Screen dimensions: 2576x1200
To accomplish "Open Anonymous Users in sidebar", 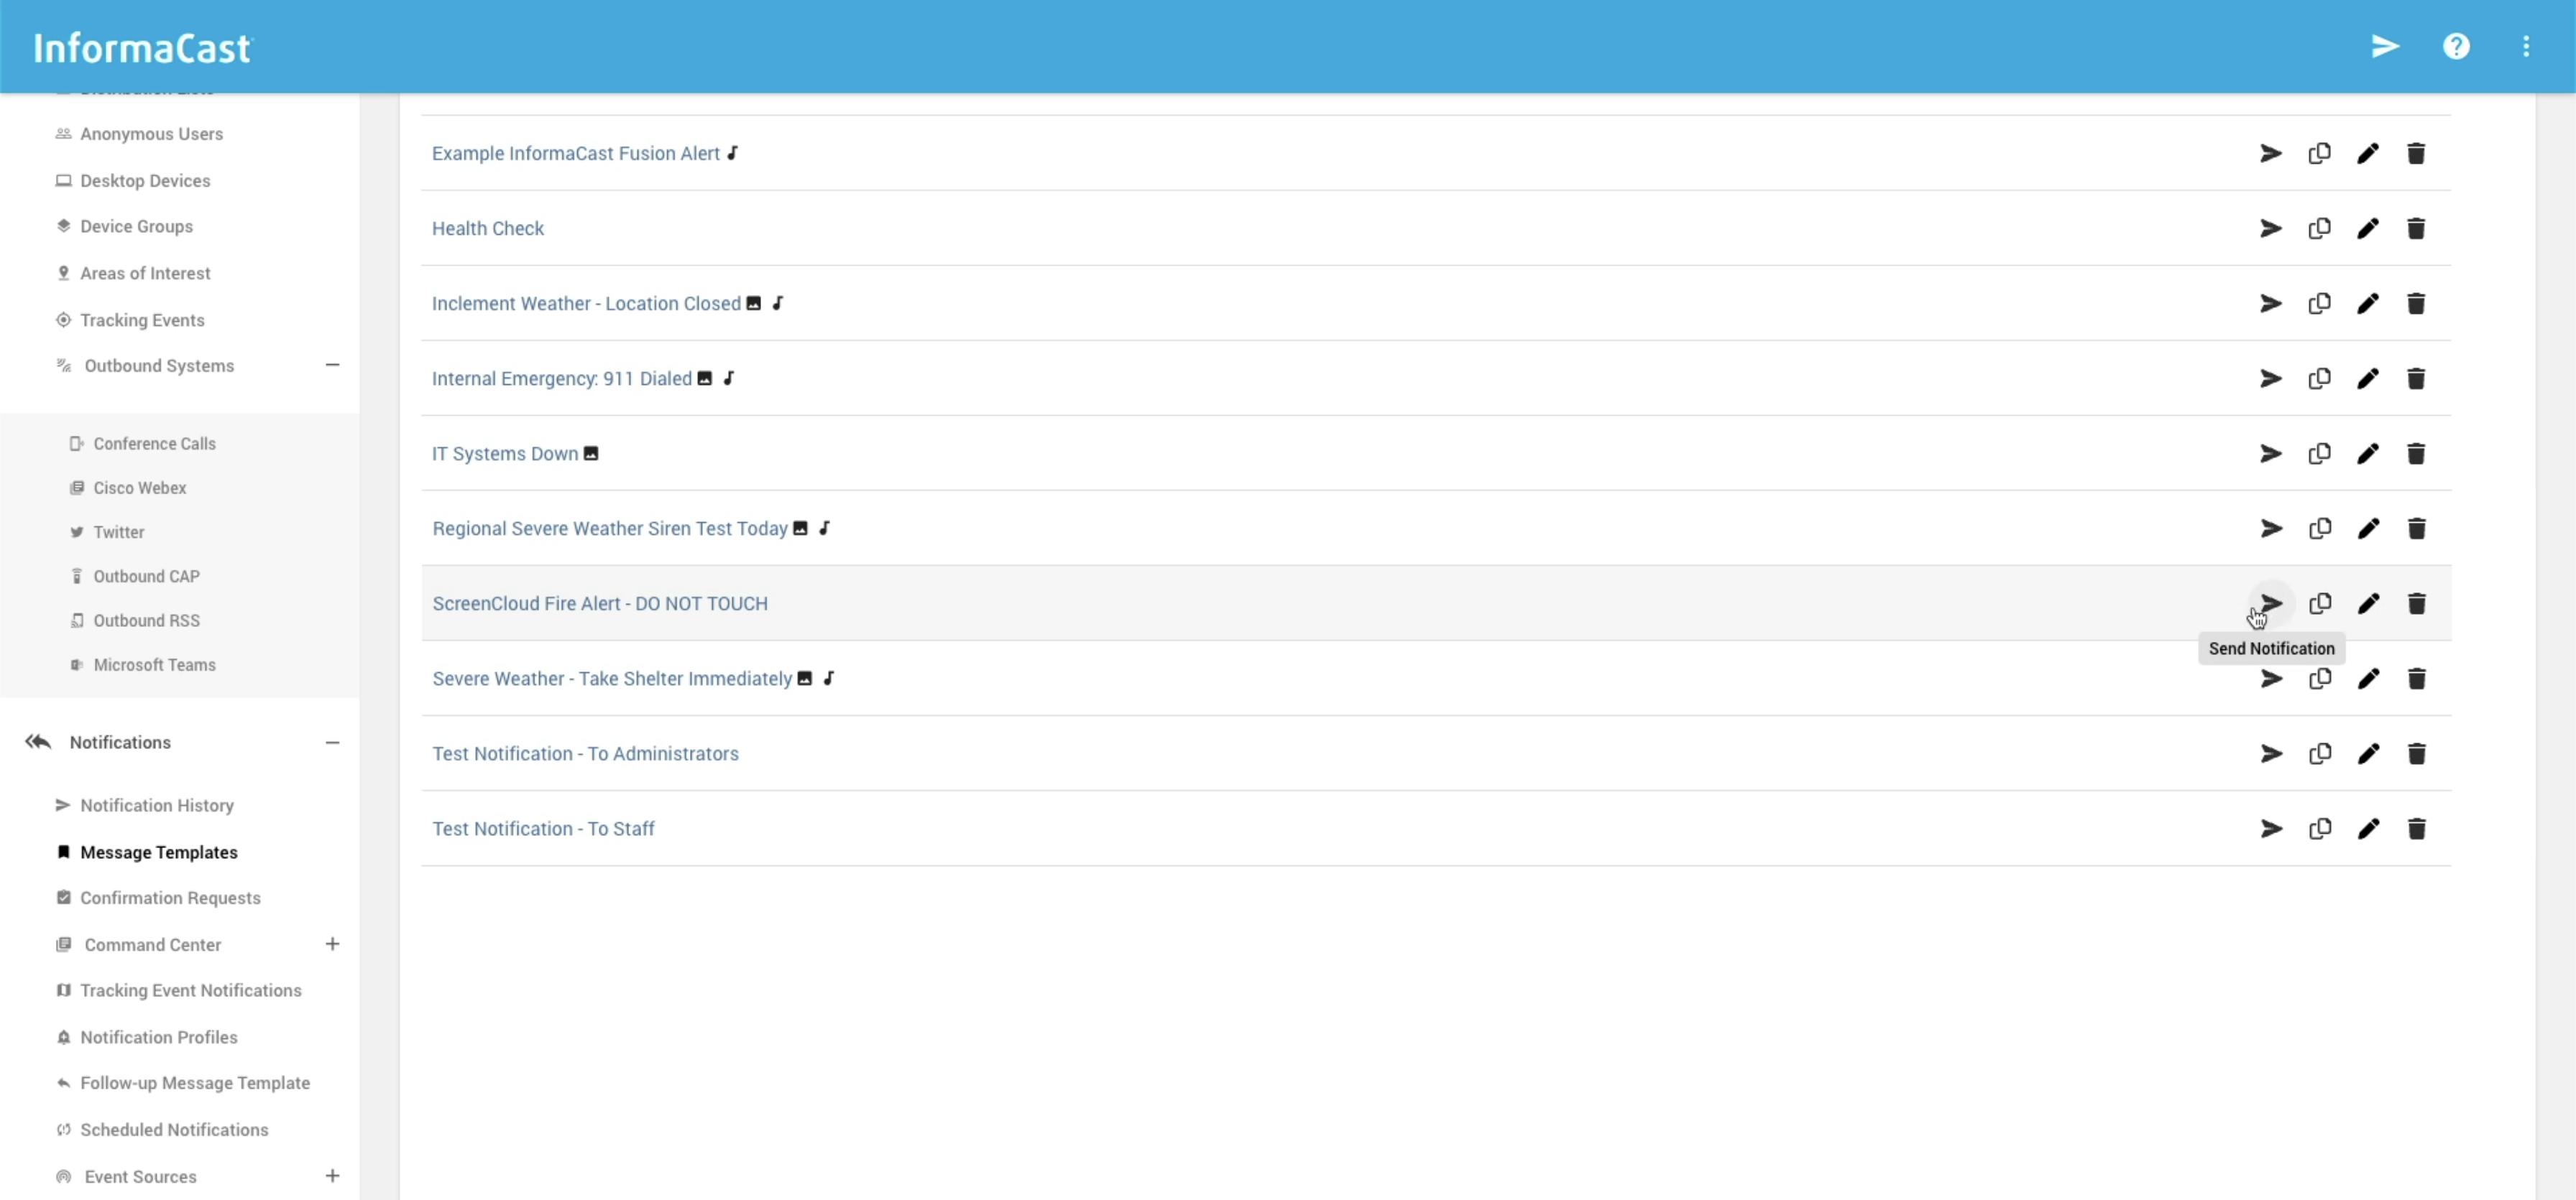I will click(x=151, y=134).
